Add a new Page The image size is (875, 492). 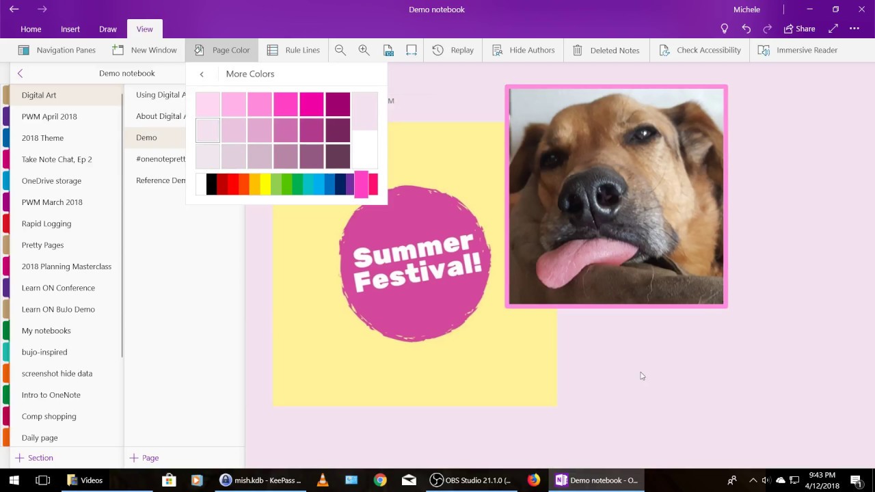point(144,458)
